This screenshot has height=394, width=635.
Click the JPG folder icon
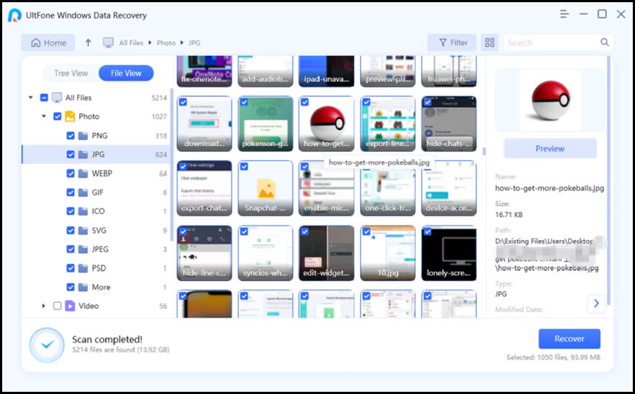coord(83,154)
